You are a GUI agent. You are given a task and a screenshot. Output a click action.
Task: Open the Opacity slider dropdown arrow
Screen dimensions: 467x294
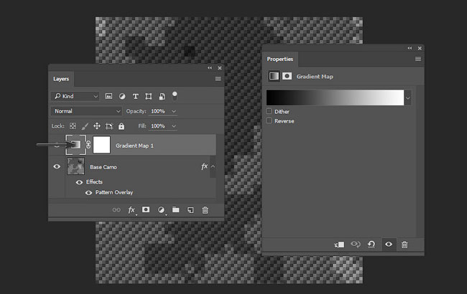pyautogui.click(x=174, y=111)
